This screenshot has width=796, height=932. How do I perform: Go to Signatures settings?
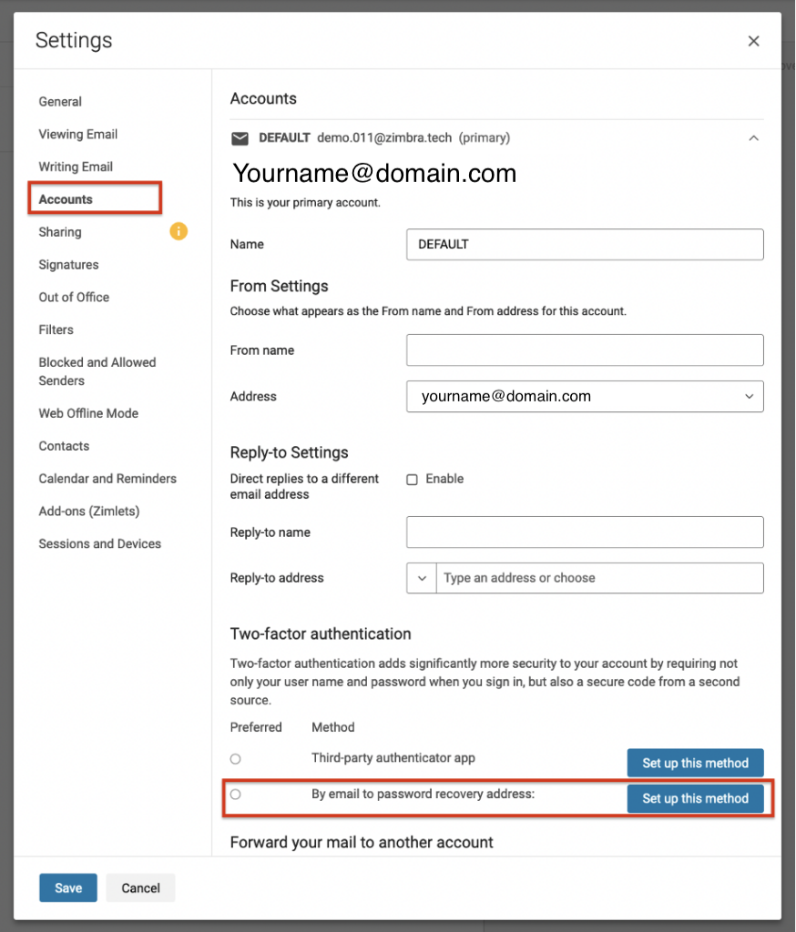(68, 265)
